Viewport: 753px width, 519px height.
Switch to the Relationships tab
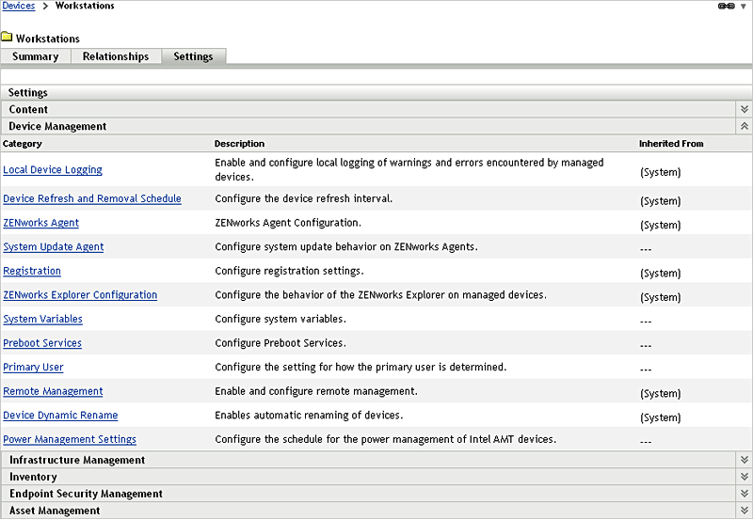(x=116, y=56)
